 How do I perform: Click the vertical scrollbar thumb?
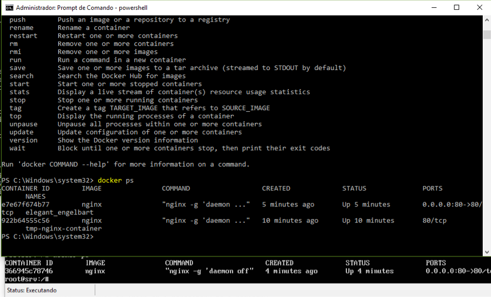tap(487, 34)
